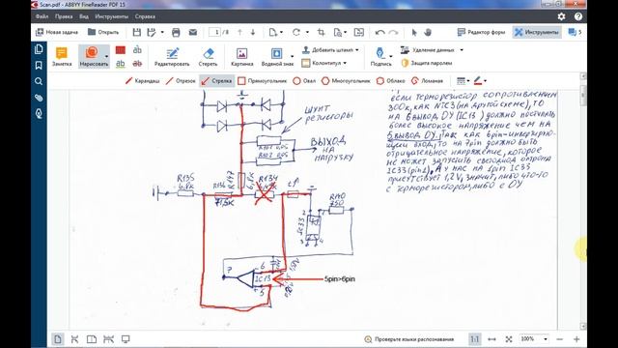Viewport: 618px width, 348px height.
Task: Click the Открыть button
Action: point(103,32)
